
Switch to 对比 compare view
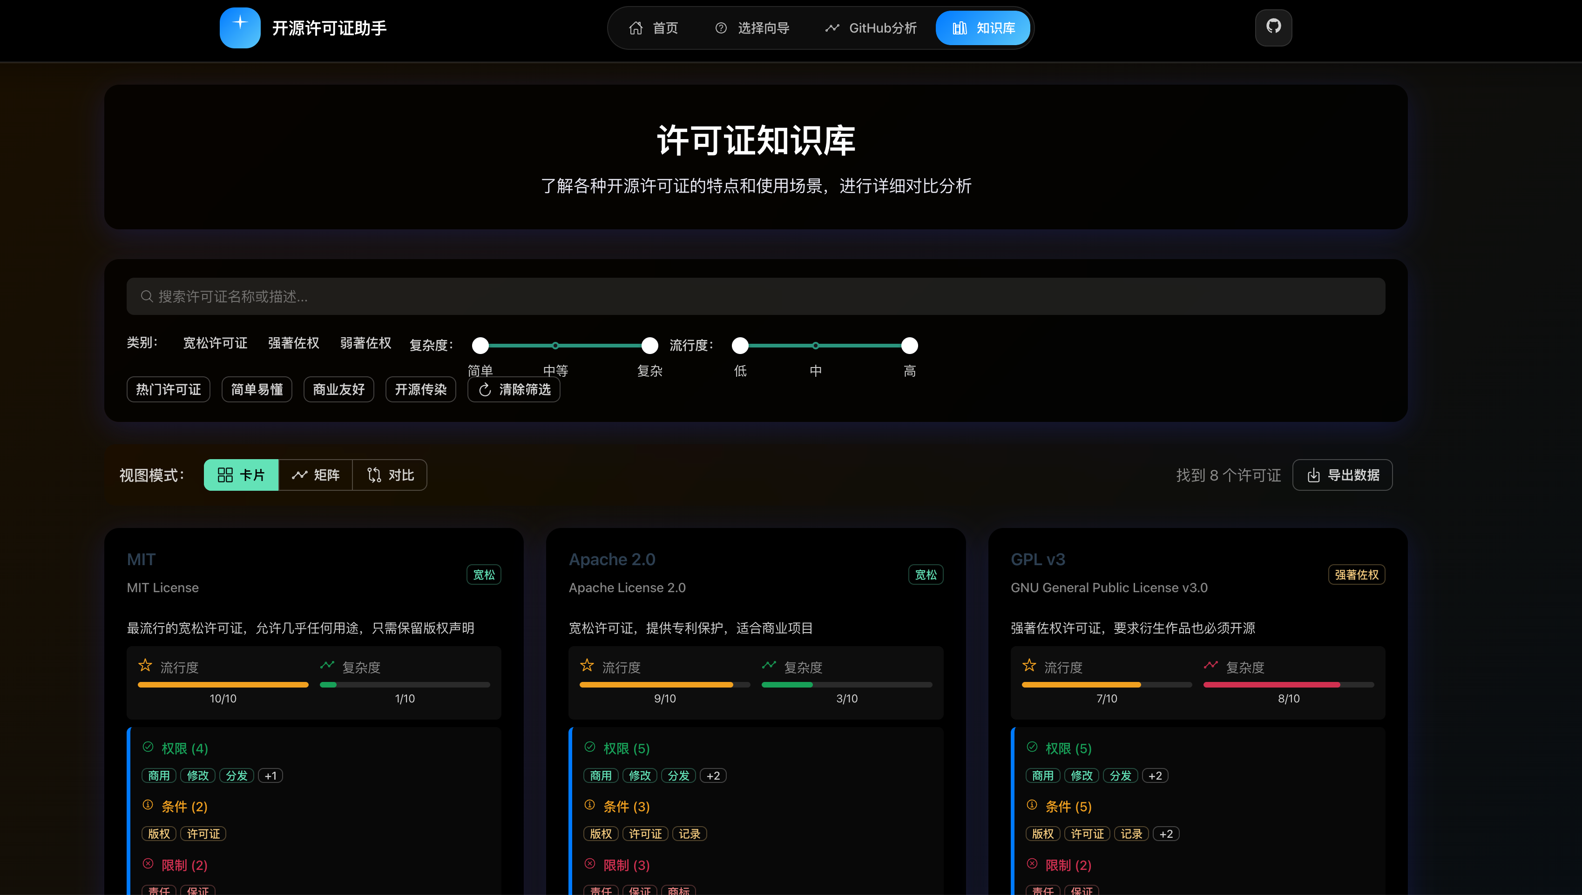pos(390,474)
